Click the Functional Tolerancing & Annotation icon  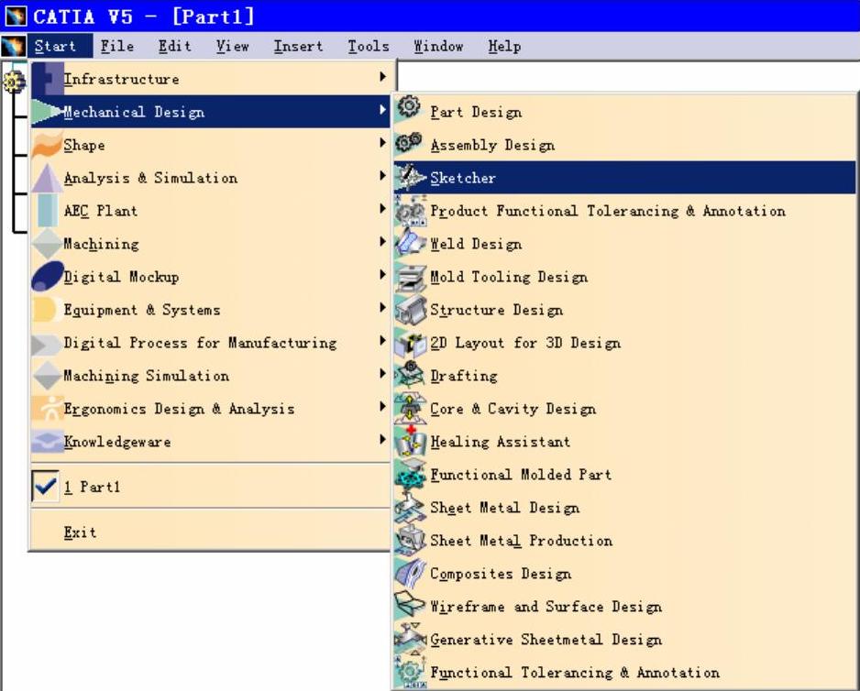tap(410, 671)
